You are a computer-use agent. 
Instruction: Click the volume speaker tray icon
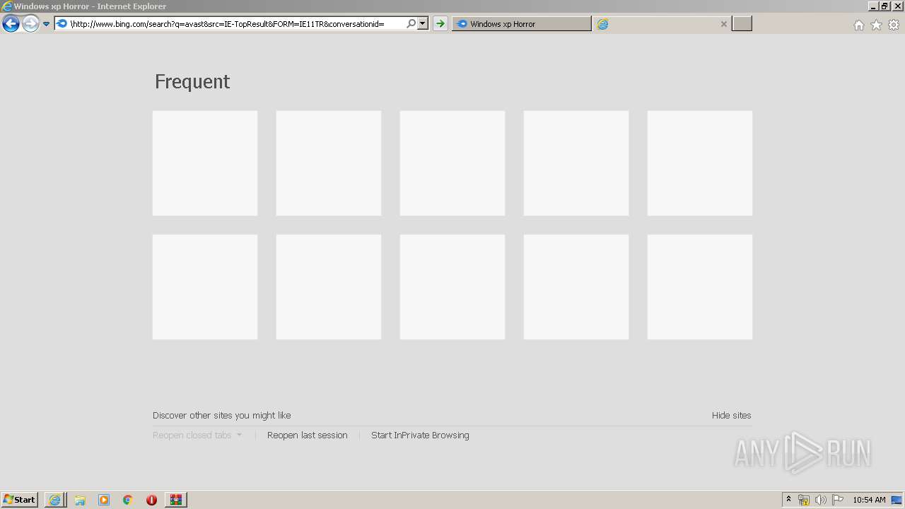820,500
